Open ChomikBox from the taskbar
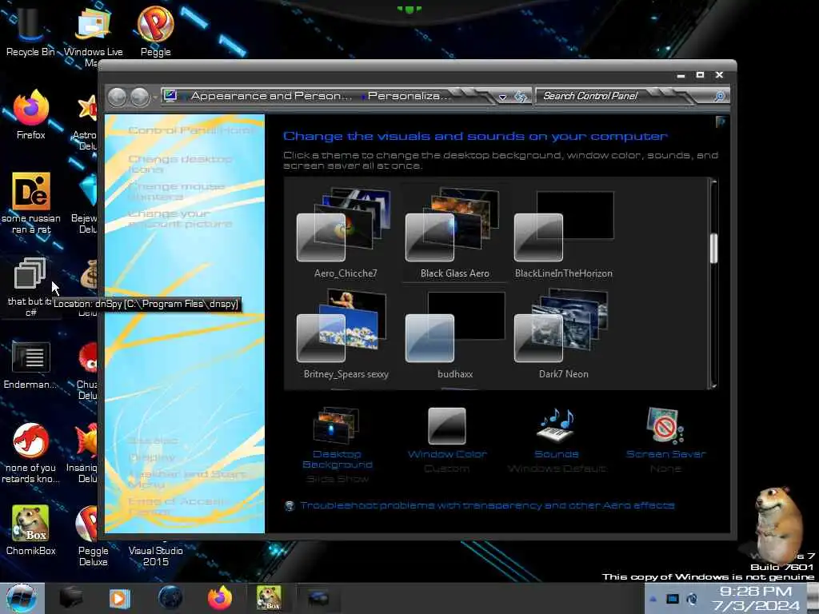 269,598
